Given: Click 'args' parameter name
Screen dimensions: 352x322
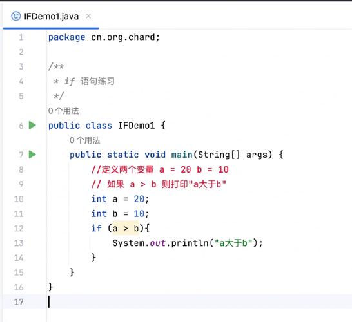Looking at the screenshot, I should [257, 155].
